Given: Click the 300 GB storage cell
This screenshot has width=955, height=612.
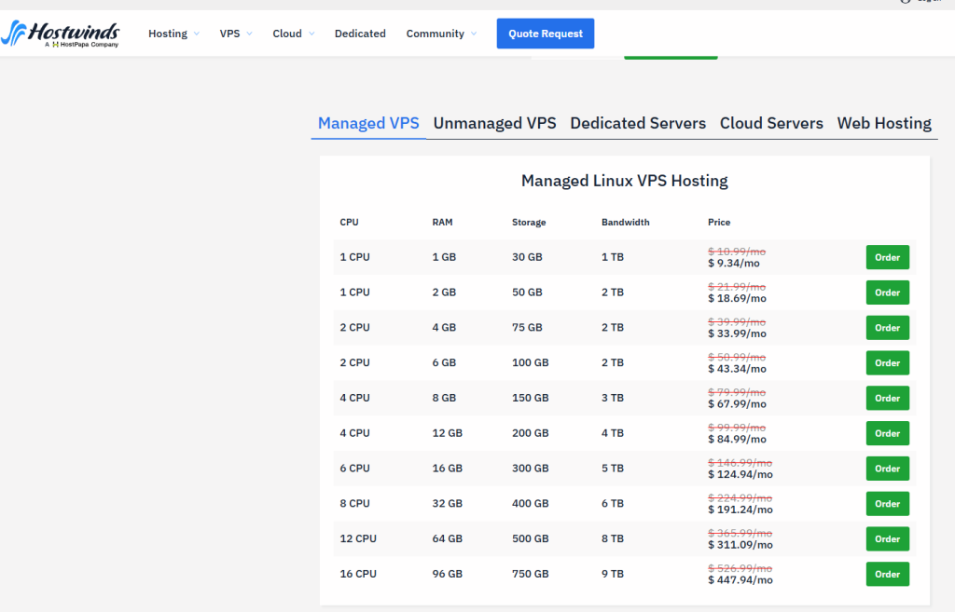Looking at the screenshot, I should [530, 468].
